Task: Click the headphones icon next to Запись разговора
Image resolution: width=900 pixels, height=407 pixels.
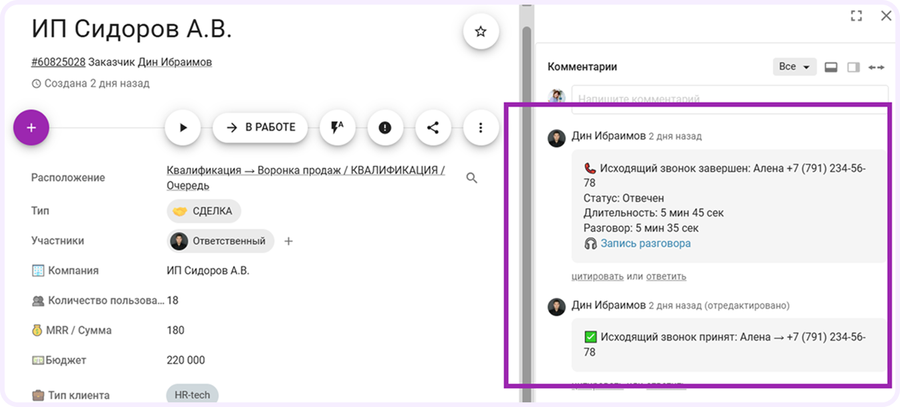Action: click(x=591, y=243)
